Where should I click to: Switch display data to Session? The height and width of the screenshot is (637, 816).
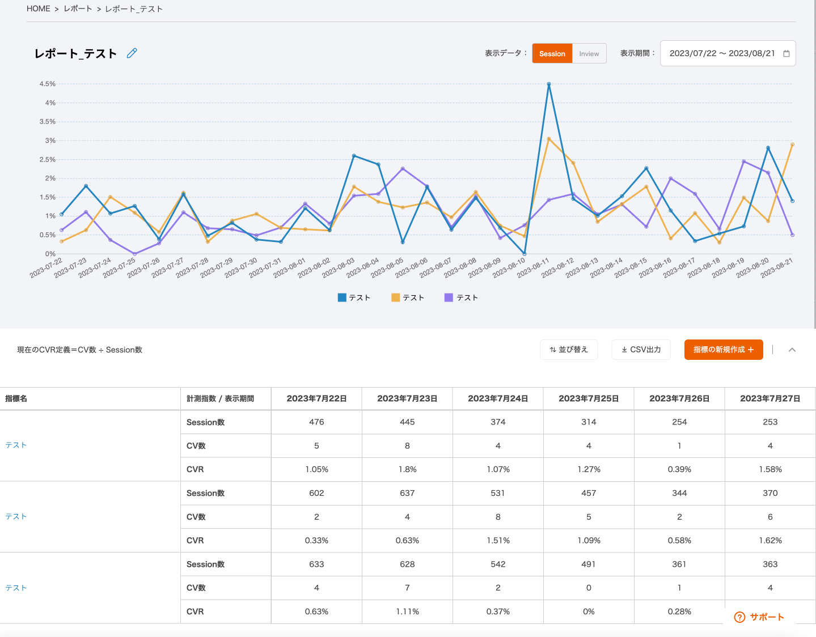[552, 54]
